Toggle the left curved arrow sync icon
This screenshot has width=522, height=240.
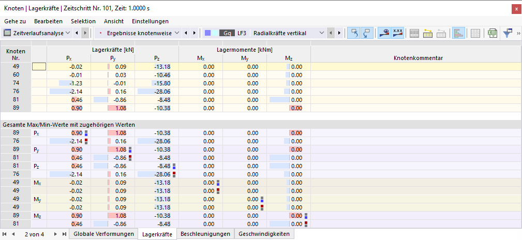tap(354, 33)
